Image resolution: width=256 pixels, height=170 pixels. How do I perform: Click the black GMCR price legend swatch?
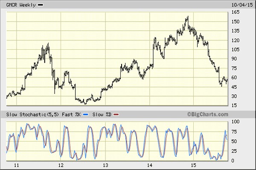click(x=41, y=5)
